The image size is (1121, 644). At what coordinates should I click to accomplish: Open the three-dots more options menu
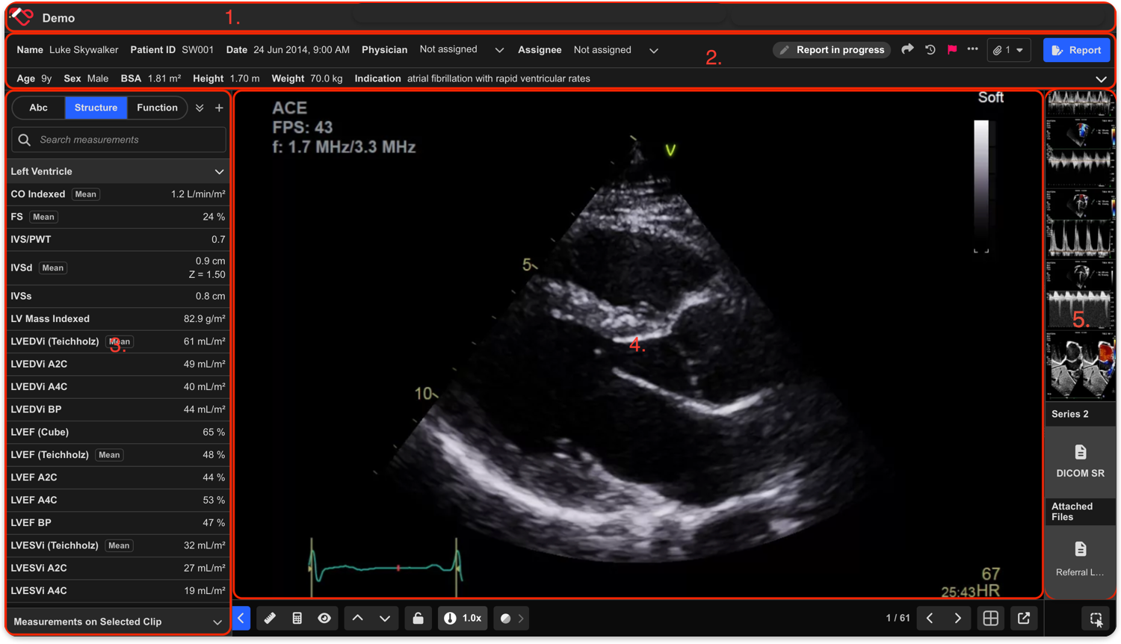pos(972,49)
